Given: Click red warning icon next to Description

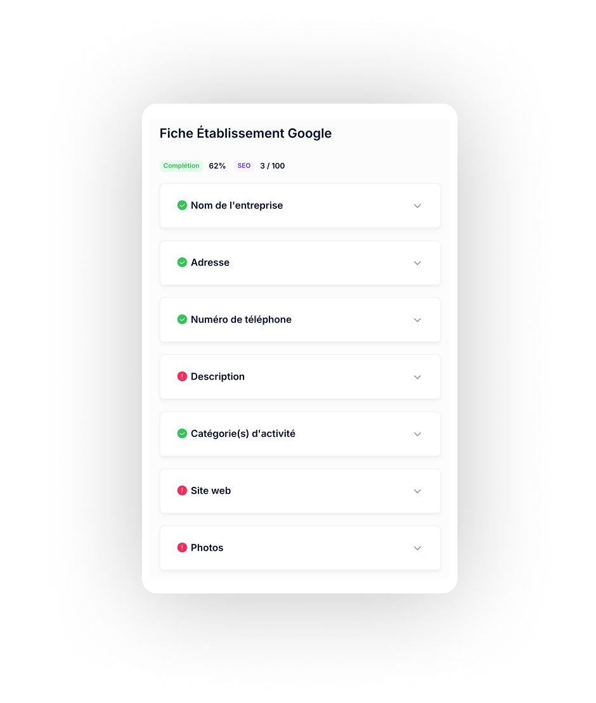Looking at the screenshot, I should [182, 377].
